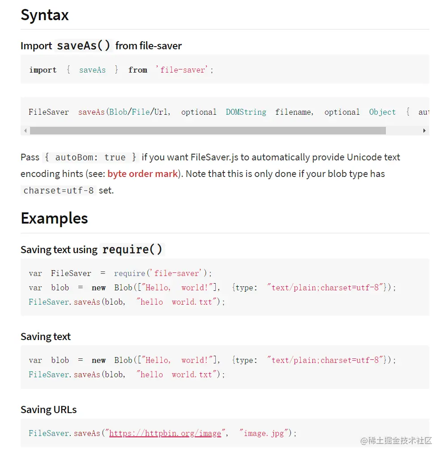
Task: Open the "byte order mark" link
Action: tap(142, 174)
